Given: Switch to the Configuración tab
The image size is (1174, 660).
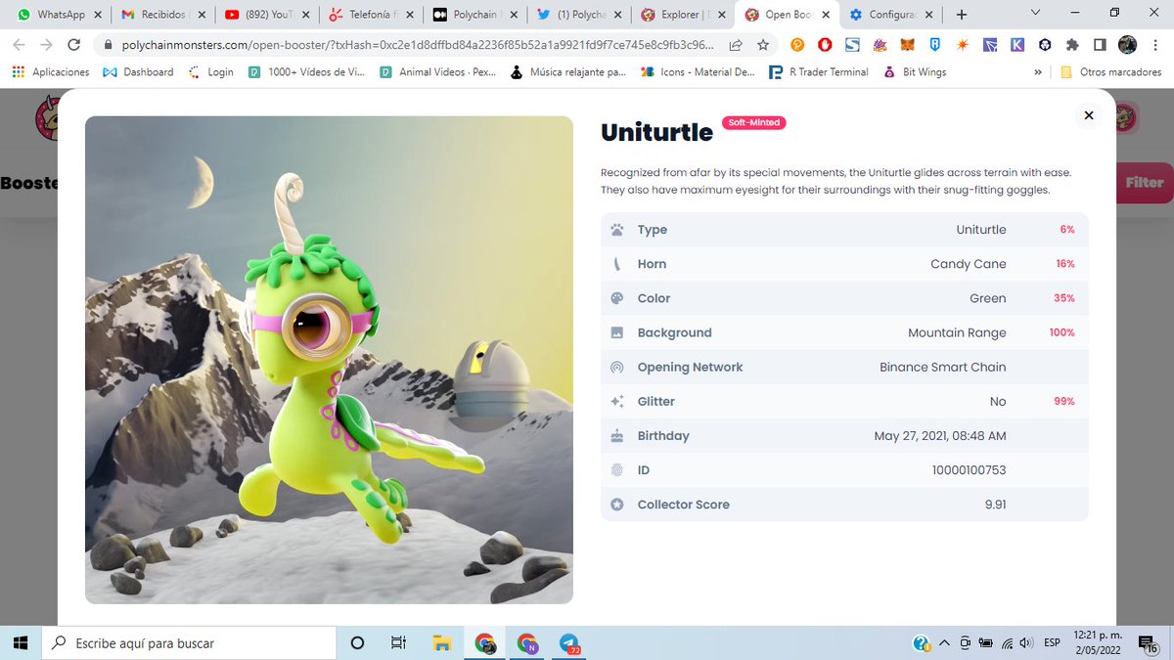Looking at the screenshot, I should 890,15.
